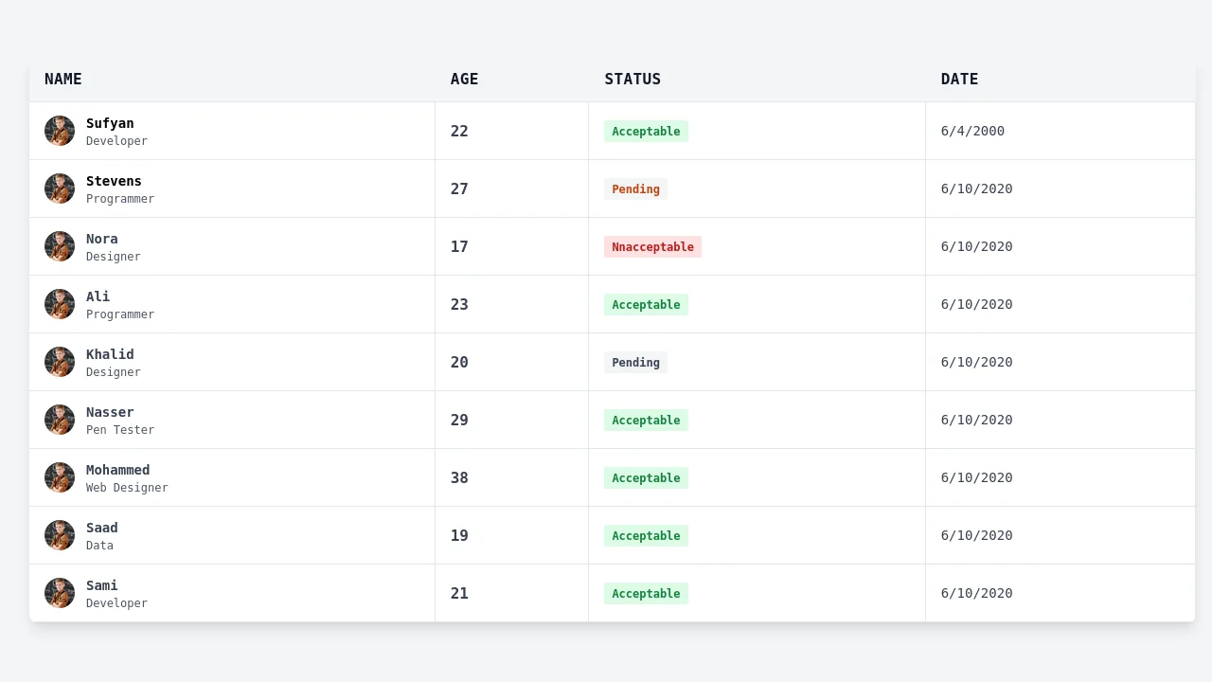1212x682 pixels.
Task: Click the AGE column header to sort
Action: (x=464, y=80)
